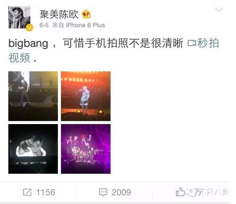Screen dimensions: 236x204
Task: Tap the comment bubble icon
Action: point(103,193)
